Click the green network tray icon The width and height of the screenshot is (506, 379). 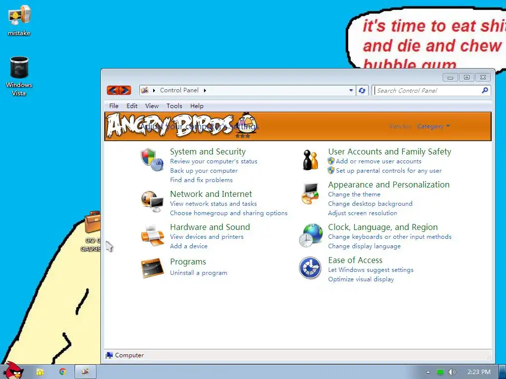click(x=440, y=372)
